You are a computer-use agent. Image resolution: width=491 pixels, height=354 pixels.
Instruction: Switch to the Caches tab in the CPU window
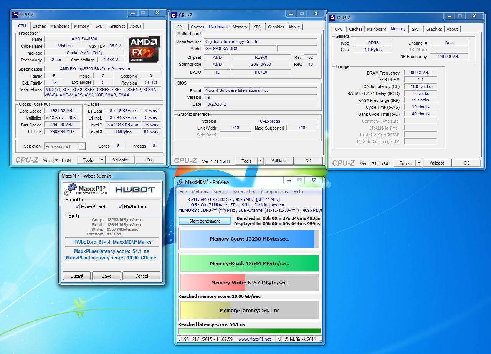click(x=39, y=26)
